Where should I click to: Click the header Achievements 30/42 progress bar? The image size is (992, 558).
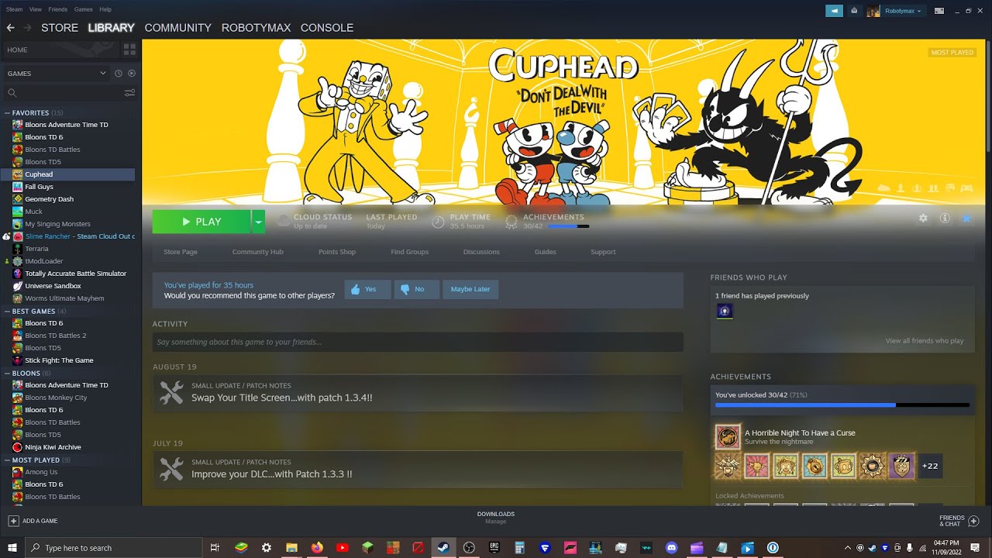[x=568, y=226]
